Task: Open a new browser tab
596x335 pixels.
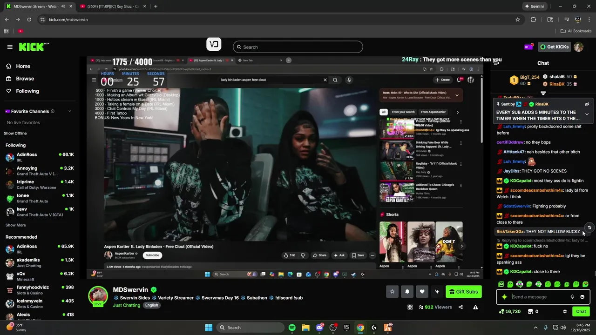Action: click(156, 7)
